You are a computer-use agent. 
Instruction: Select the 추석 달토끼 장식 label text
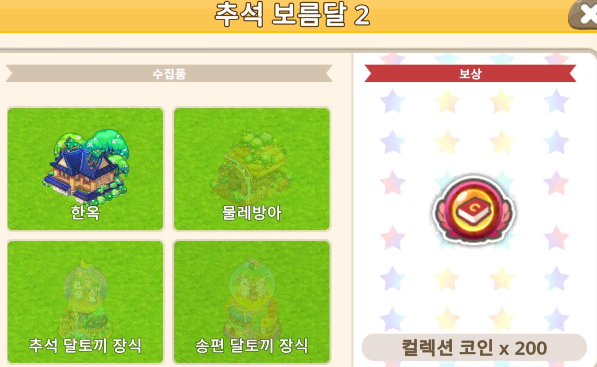click(x=85, y=346)
